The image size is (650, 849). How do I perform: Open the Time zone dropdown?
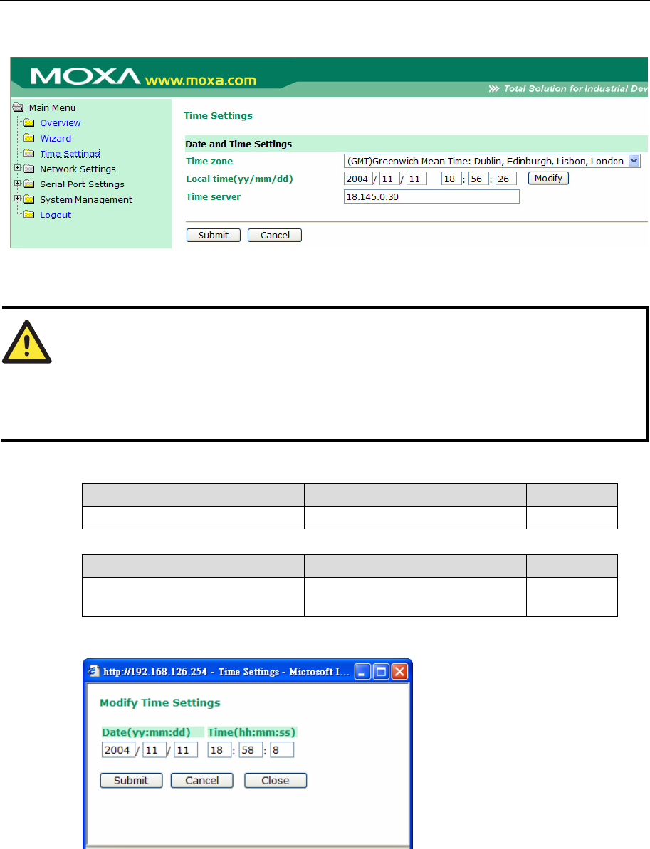click(634, 161)
